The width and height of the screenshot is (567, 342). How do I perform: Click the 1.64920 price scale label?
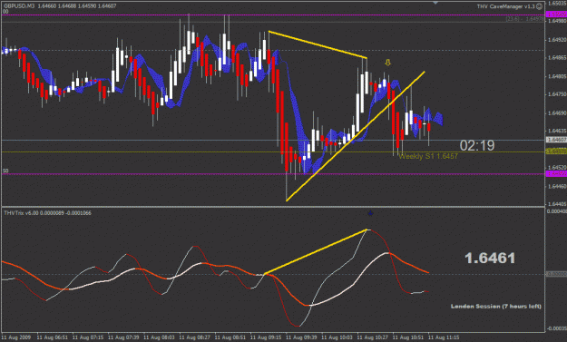[x=557, y=39]
